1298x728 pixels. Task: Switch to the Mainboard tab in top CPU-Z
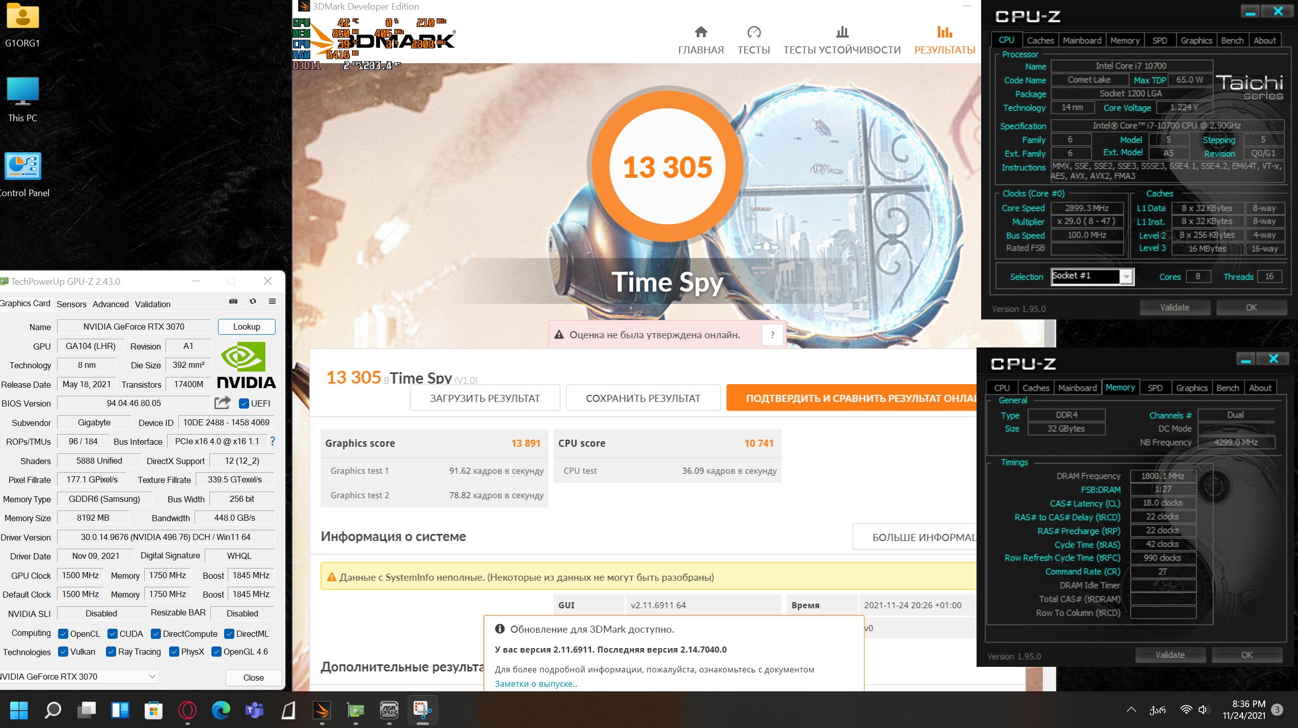point(1081,40)
